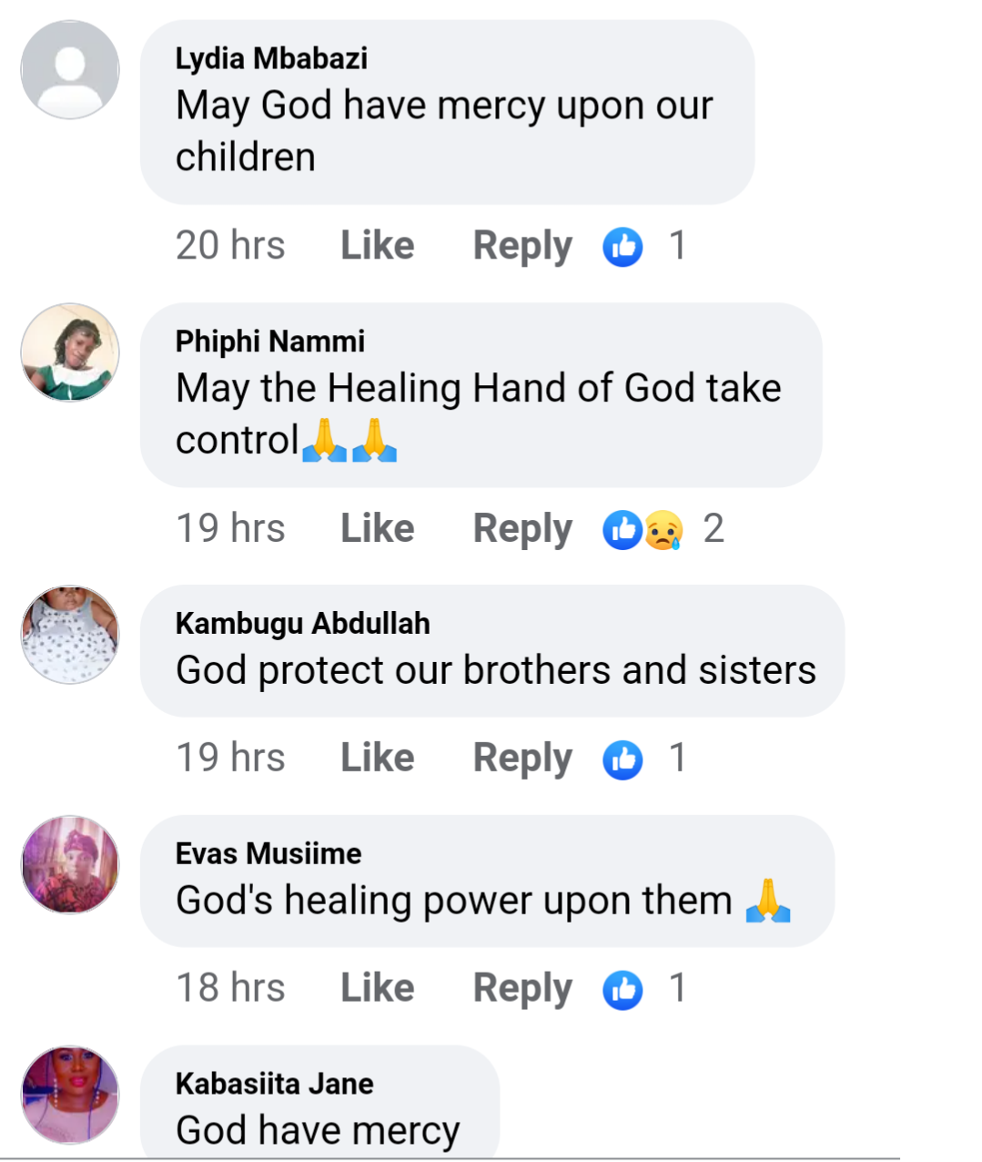982x1162 pixels.
Task: Open Evas Musiime's profile name link
Action: [x=268, y=853]
